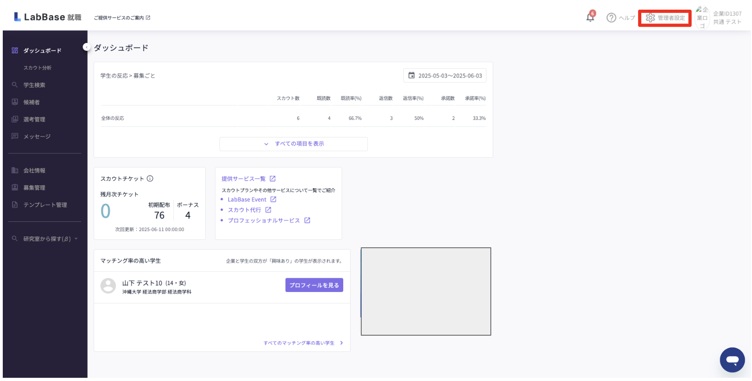Click the calendar icon in date range
Image resolution: width=752 pixels, height=381 pixels.
[x=412, y=76]
